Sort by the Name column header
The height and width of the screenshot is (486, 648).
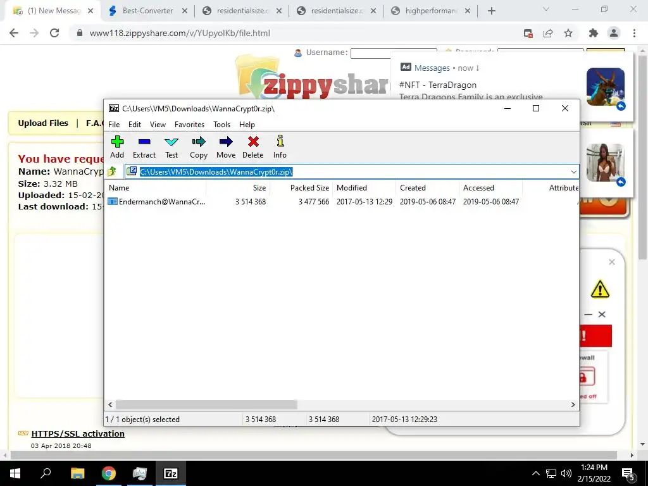(156, 187)
